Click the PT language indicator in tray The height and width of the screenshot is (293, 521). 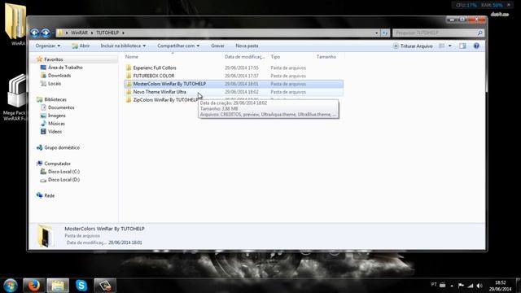pos(434,285)
